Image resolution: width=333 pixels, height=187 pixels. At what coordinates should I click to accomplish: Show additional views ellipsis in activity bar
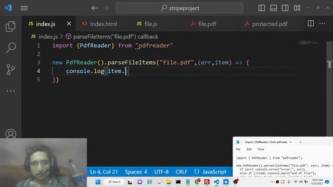(10, 91)
